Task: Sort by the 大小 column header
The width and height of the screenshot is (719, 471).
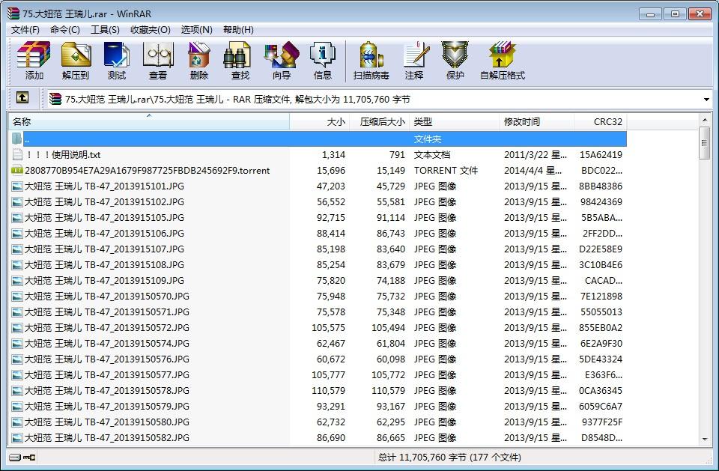Action: pyautogui.click(x=320, y=121)
